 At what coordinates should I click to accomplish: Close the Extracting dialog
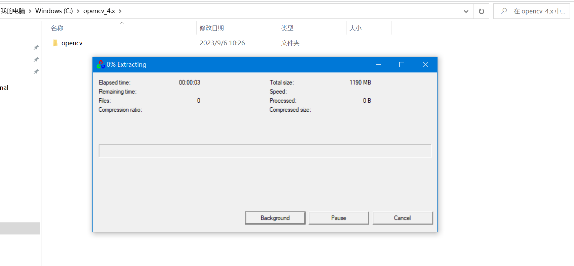tap(425, 64)
